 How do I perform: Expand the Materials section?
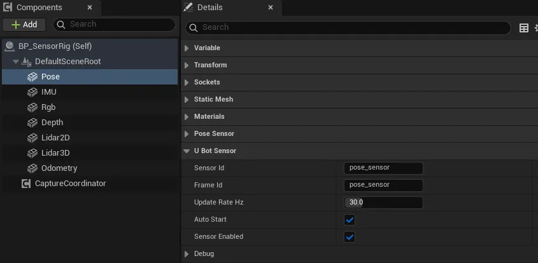coord(187,117)
